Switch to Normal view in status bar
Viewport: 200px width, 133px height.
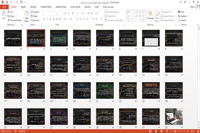coord(151,131)
